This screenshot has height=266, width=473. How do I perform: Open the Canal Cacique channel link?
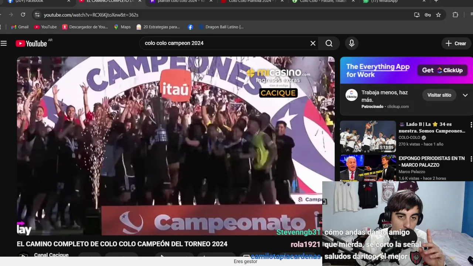51,255
